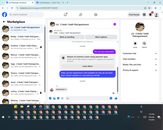Choose a sticker icon in composer
This screenshot has height=130, width=163.
coord(58,98)
